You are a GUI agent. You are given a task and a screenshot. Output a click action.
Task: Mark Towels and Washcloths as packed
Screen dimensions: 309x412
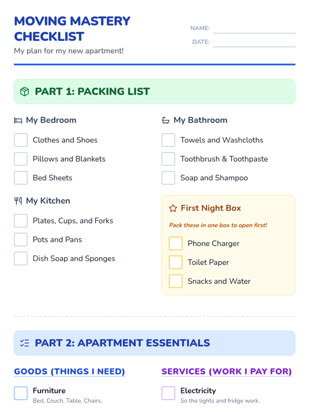coord(168,140)
